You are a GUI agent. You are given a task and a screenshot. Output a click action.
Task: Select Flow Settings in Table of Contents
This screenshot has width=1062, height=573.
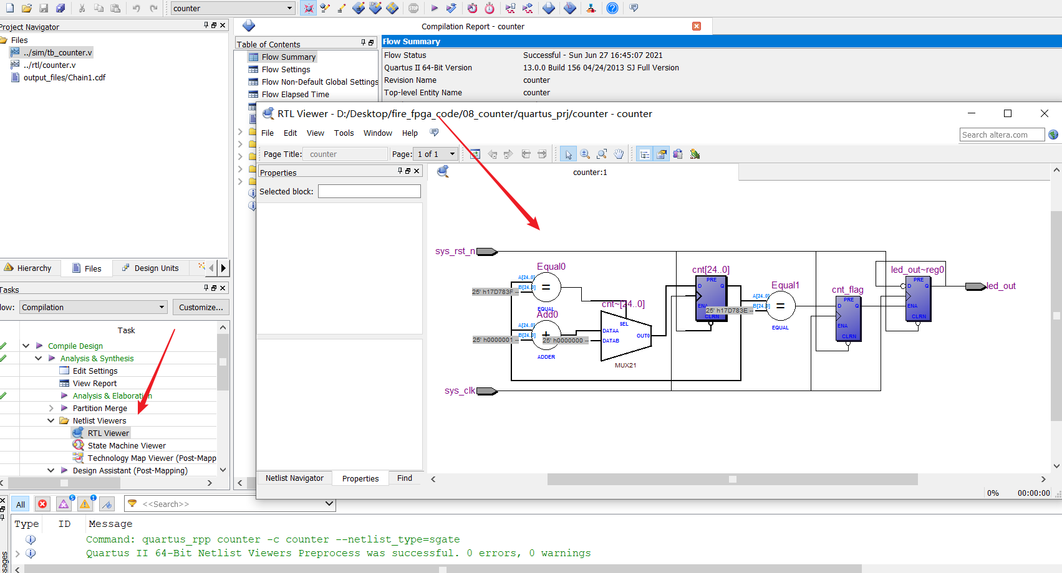[x=286, y=69]
